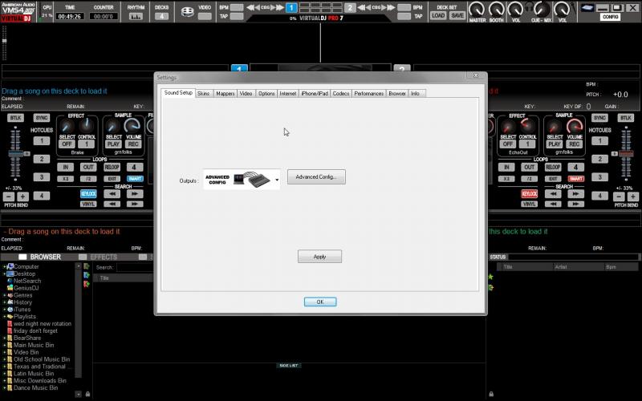Image resolution: width=642 pixels, height=401 pixels.
Task: Toggle left deck SMART loop
Action: pyautogui.click(x=135, y=179)
